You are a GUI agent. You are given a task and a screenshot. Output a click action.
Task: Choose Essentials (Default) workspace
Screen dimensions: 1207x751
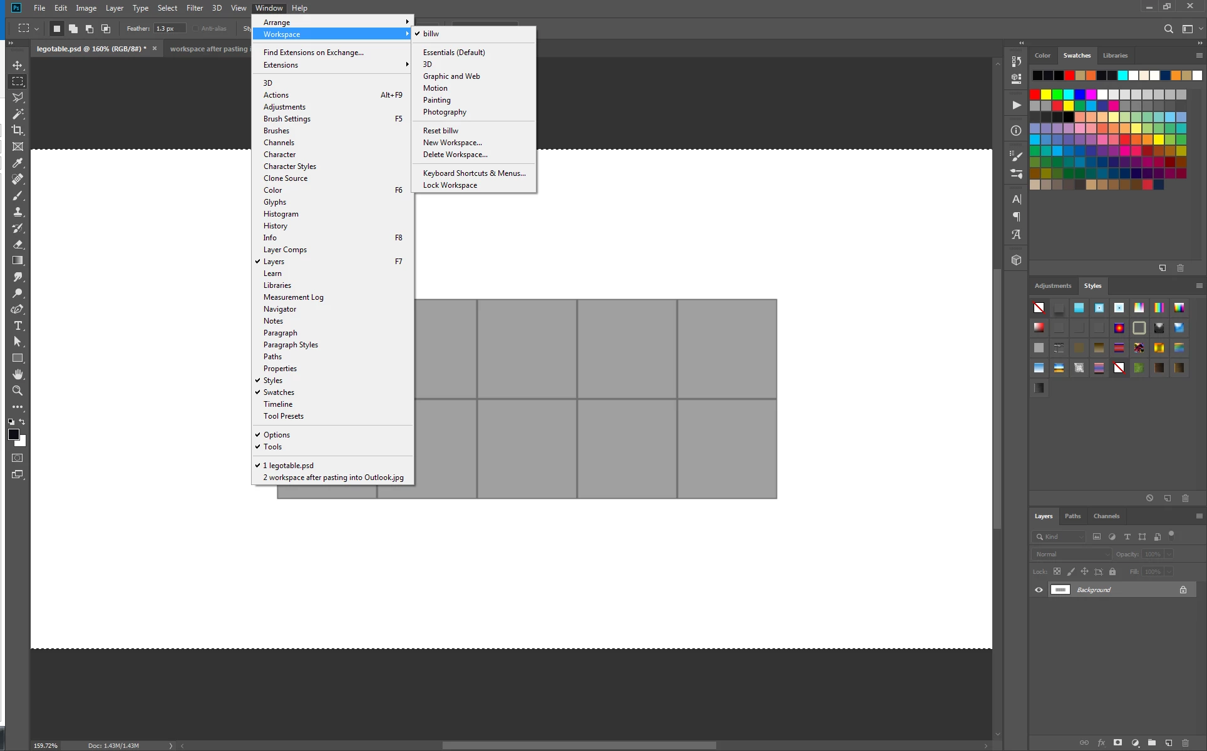[454, 53]
